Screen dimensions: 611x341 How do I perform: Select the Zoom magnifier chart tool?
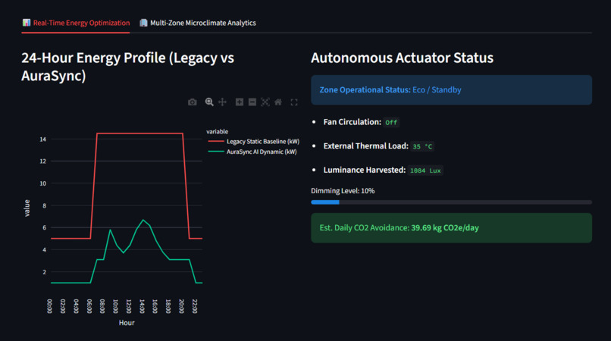click(x=209, y=102)
